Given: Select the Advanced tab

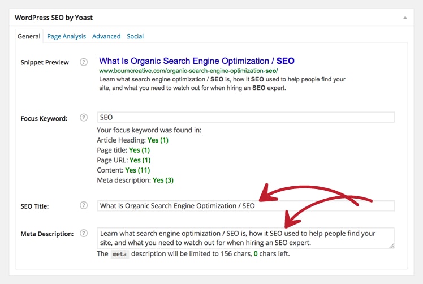Looking at the screenshot, I should tap(106, 36).
